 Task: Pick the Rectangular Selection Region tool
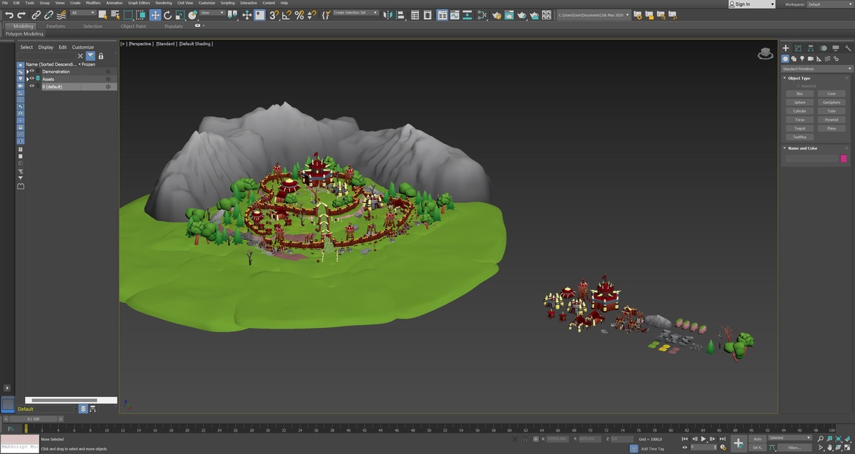click(128, 14)
